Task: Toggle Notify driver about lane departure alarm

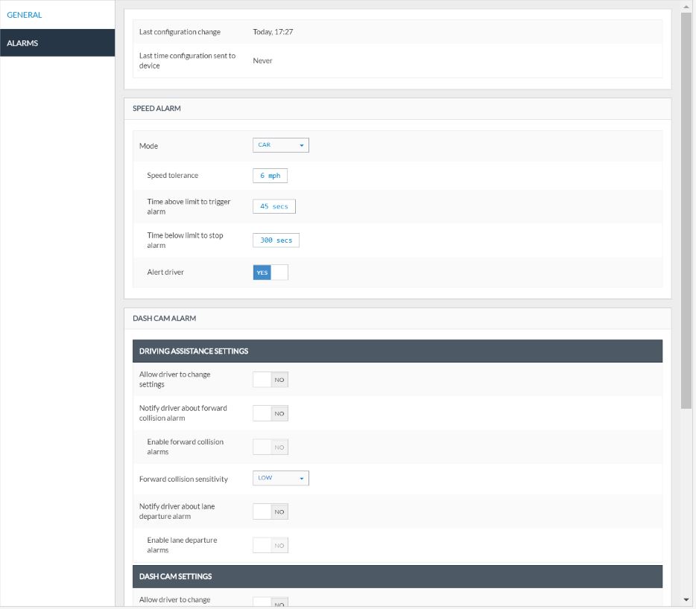Action: pyautogui.click(x=271, y=512)
